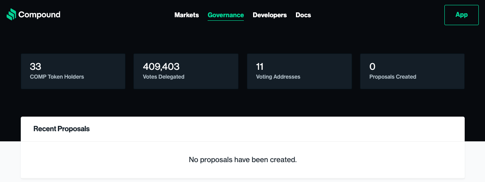Click the 'No proposals have been created' message
Viewport: 485px width, 182px height.
243,160
